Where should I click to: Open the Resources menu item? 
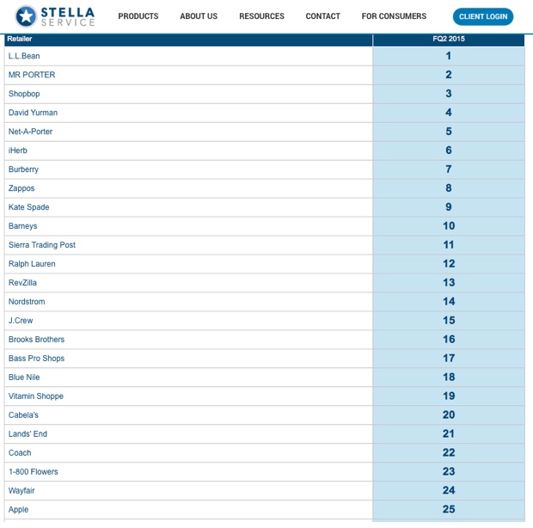tap(261, 16)
